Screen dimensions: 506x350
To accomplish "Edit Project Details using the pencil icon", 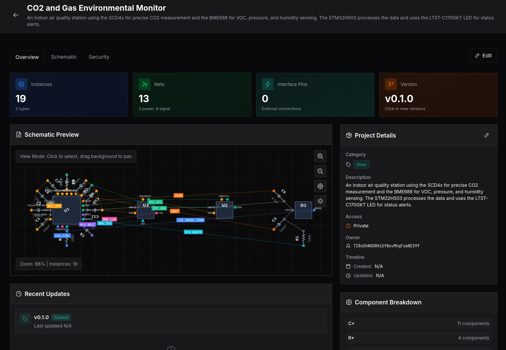I will 487,135.
